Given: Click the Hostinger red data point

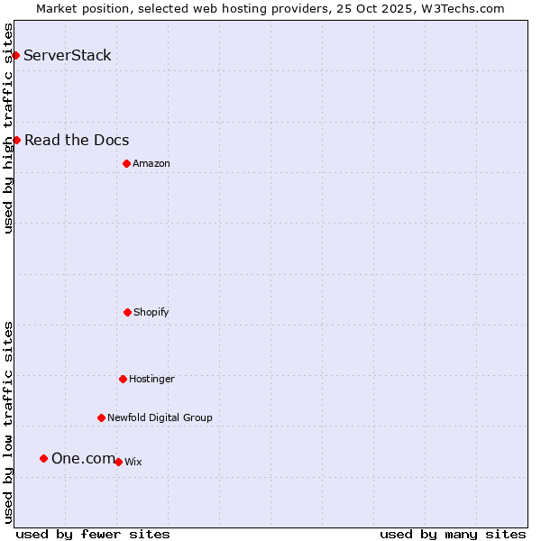Looking at the screenshot, I should (123, 379).
